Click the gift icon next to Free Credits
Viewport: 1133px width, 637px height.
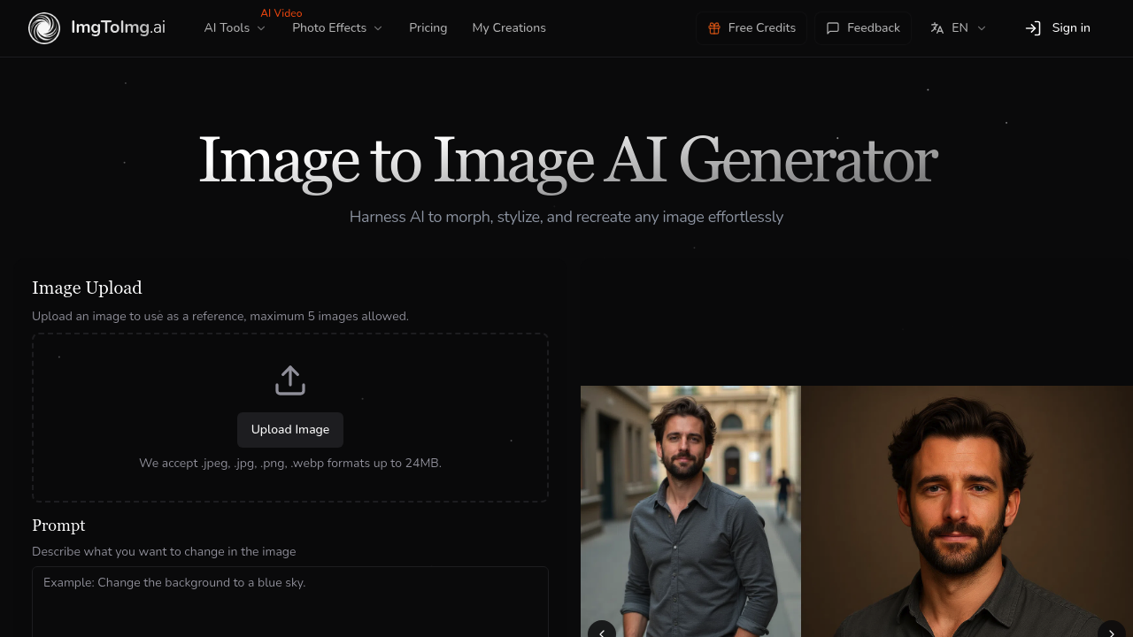click(713, 27)
